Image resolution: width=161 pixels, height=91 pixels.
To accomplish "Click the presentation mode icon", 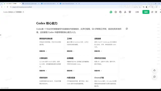I will [130, 12].
